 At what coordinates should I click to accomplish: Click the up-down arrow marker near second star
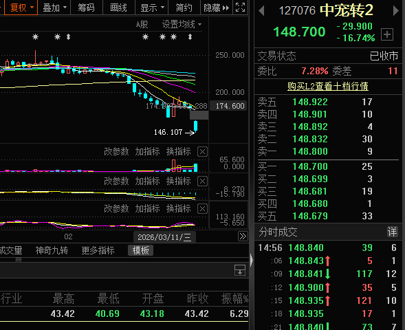[69, 37]
